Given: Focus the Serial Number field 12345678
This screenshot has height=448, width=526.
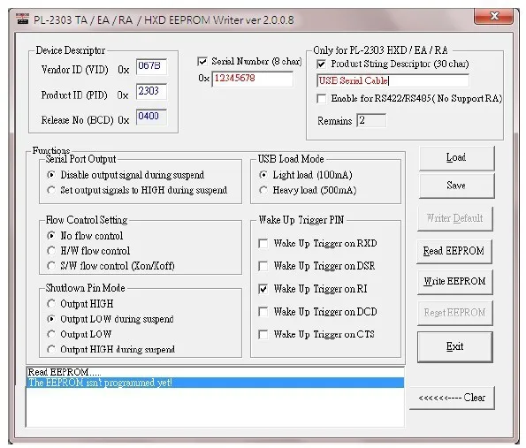Looking at the screenshot, I should [252, 80].
